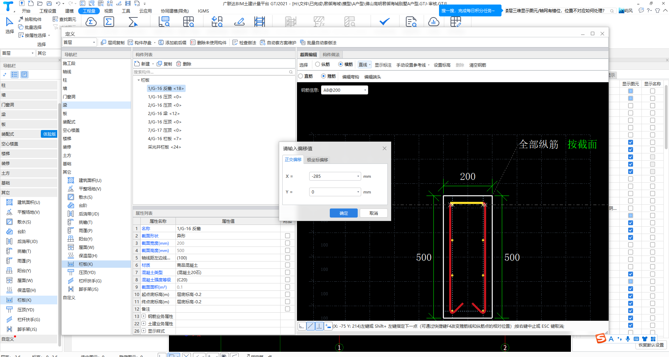Click the blue checkmark validity check icon

pyautogui.click(x=384, y=22)
